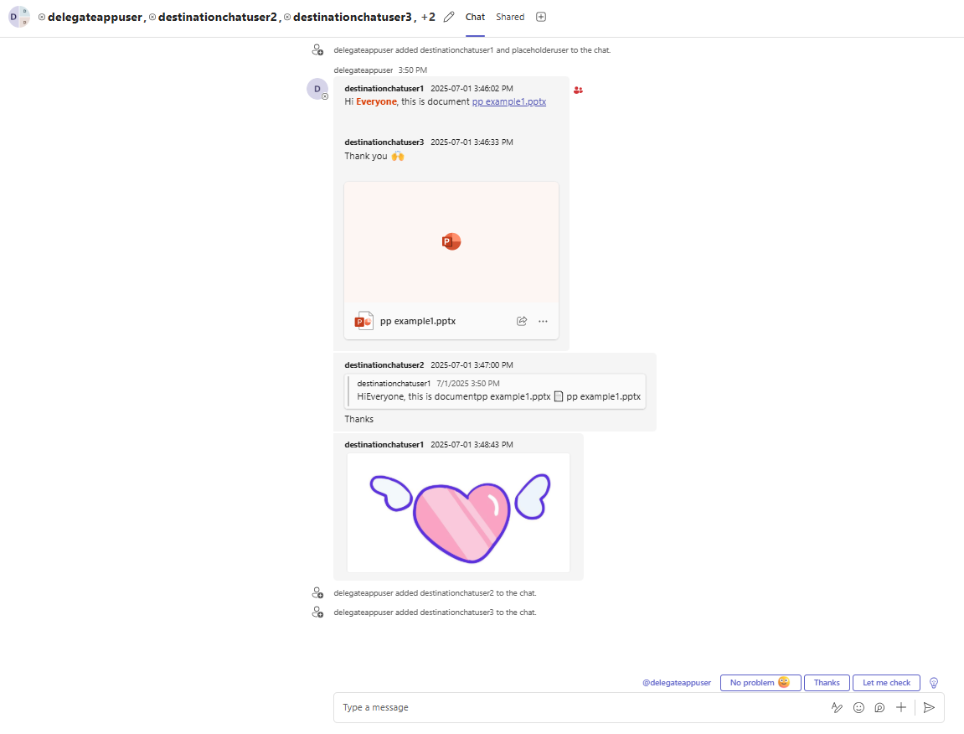Viewport: 964px width, 734px height.
Task: Open the pp example1.pptx hyperlink
Action: coord(508,101)
